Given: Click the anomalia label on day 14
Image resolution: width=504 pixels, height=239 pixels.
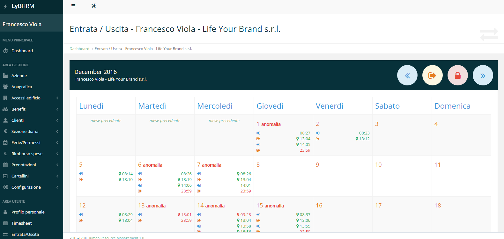Looking at the screenshot, I should (215, 206).
